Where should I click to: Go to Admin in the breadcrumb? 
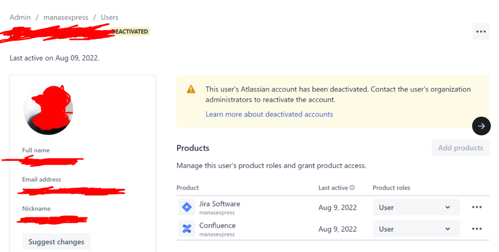20,17
